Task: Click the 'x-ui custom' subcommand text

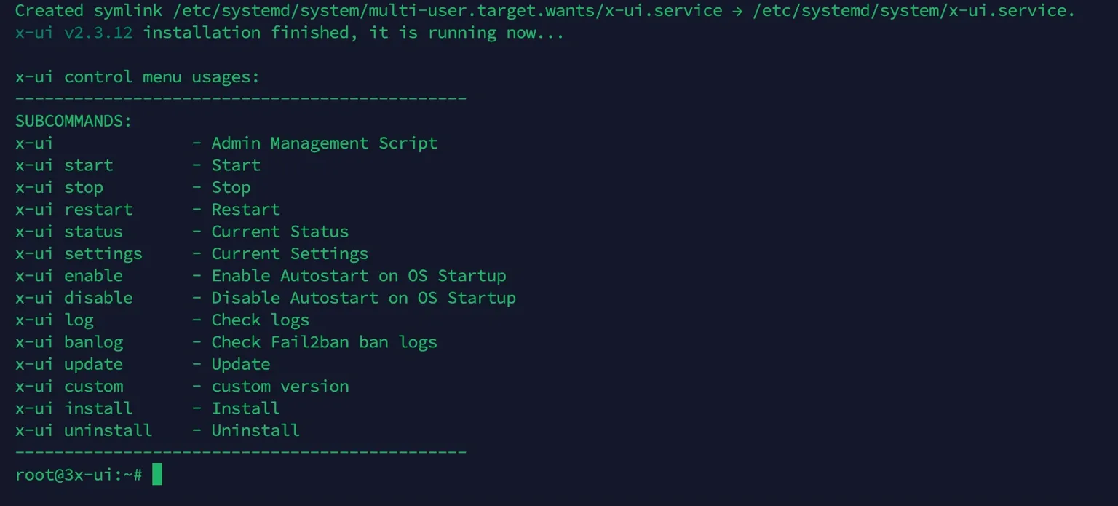Action: point(68,386)
